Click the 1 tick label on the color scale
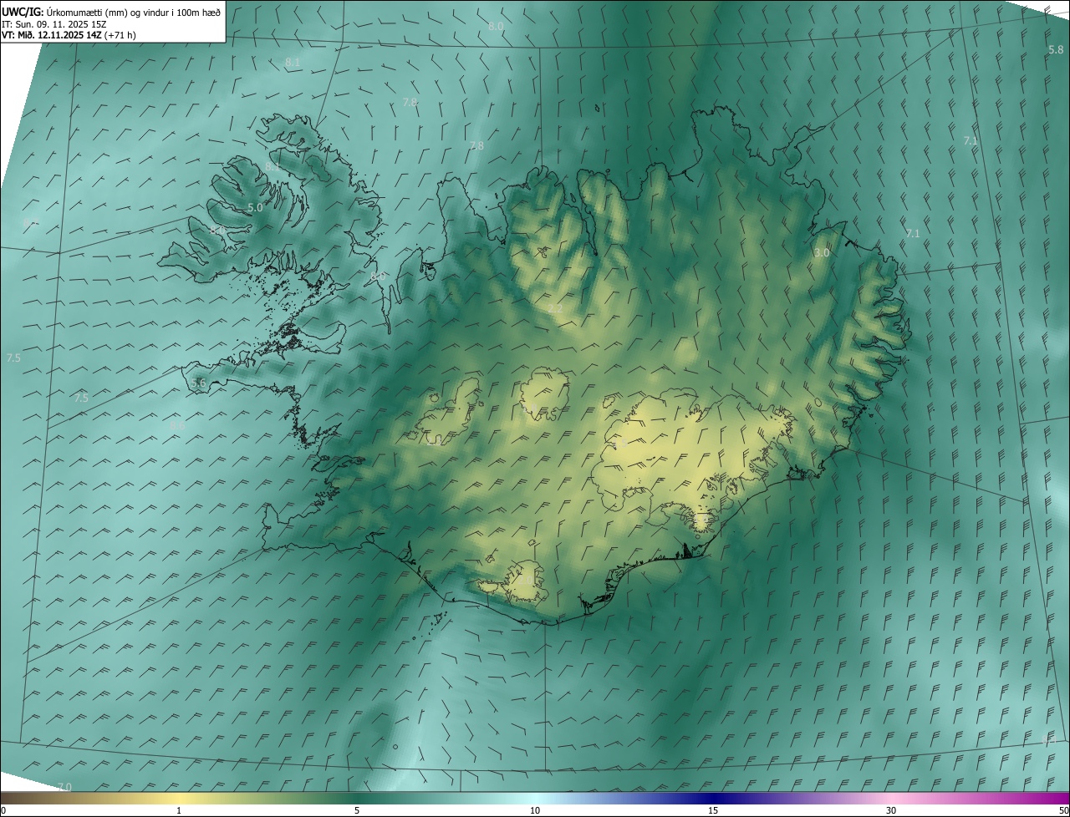Screen dimensions: 1070x817 pos(179,810)
